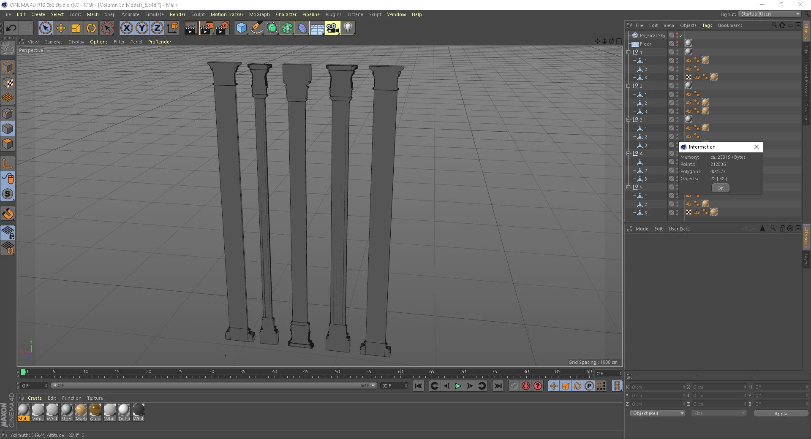This screenshot has height=439, width=811.
Task: Open the MoGraph array icon
Action: (x=287, y=28)
